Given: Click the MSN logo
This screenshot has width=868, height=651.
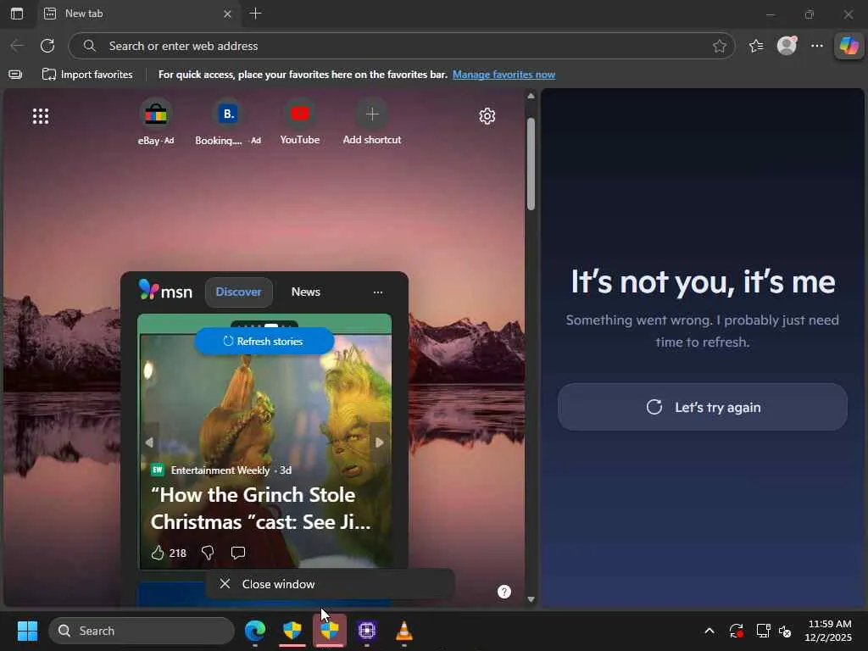Looking at the screenshot, I should click(165, 291).
